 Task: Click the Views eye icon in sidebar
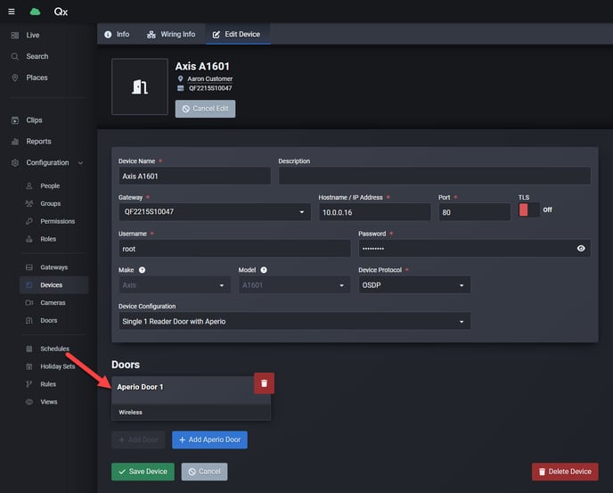tap(29, 402)
